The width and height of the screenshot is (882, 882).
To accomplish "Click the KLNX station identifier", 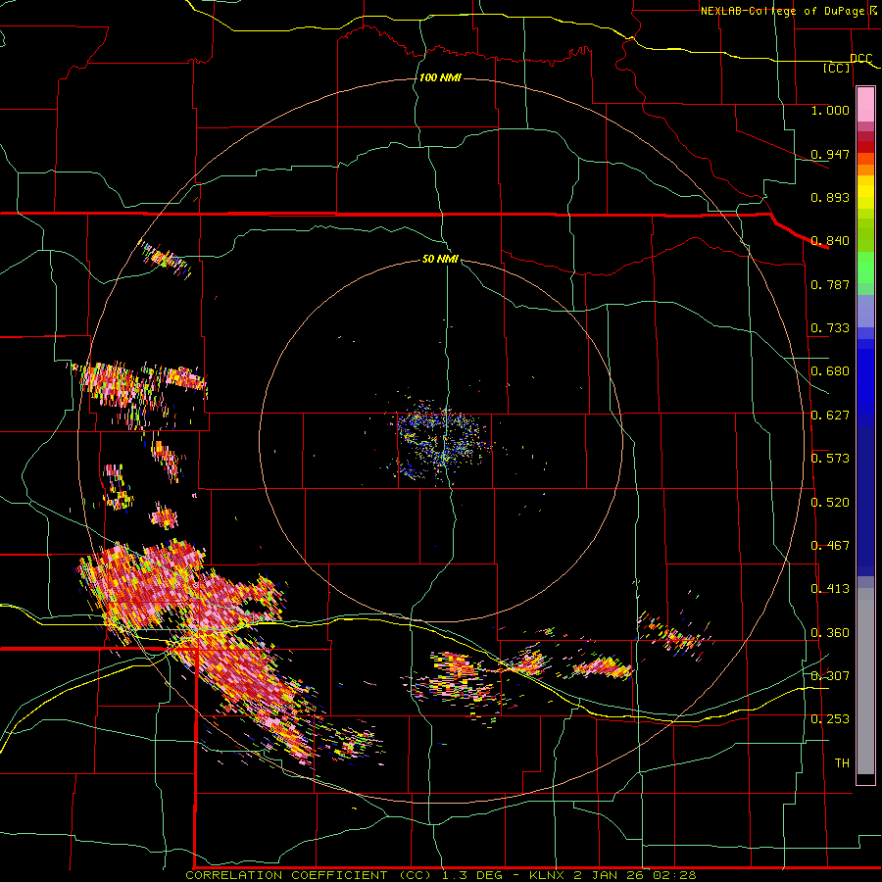I will [549, 875].
